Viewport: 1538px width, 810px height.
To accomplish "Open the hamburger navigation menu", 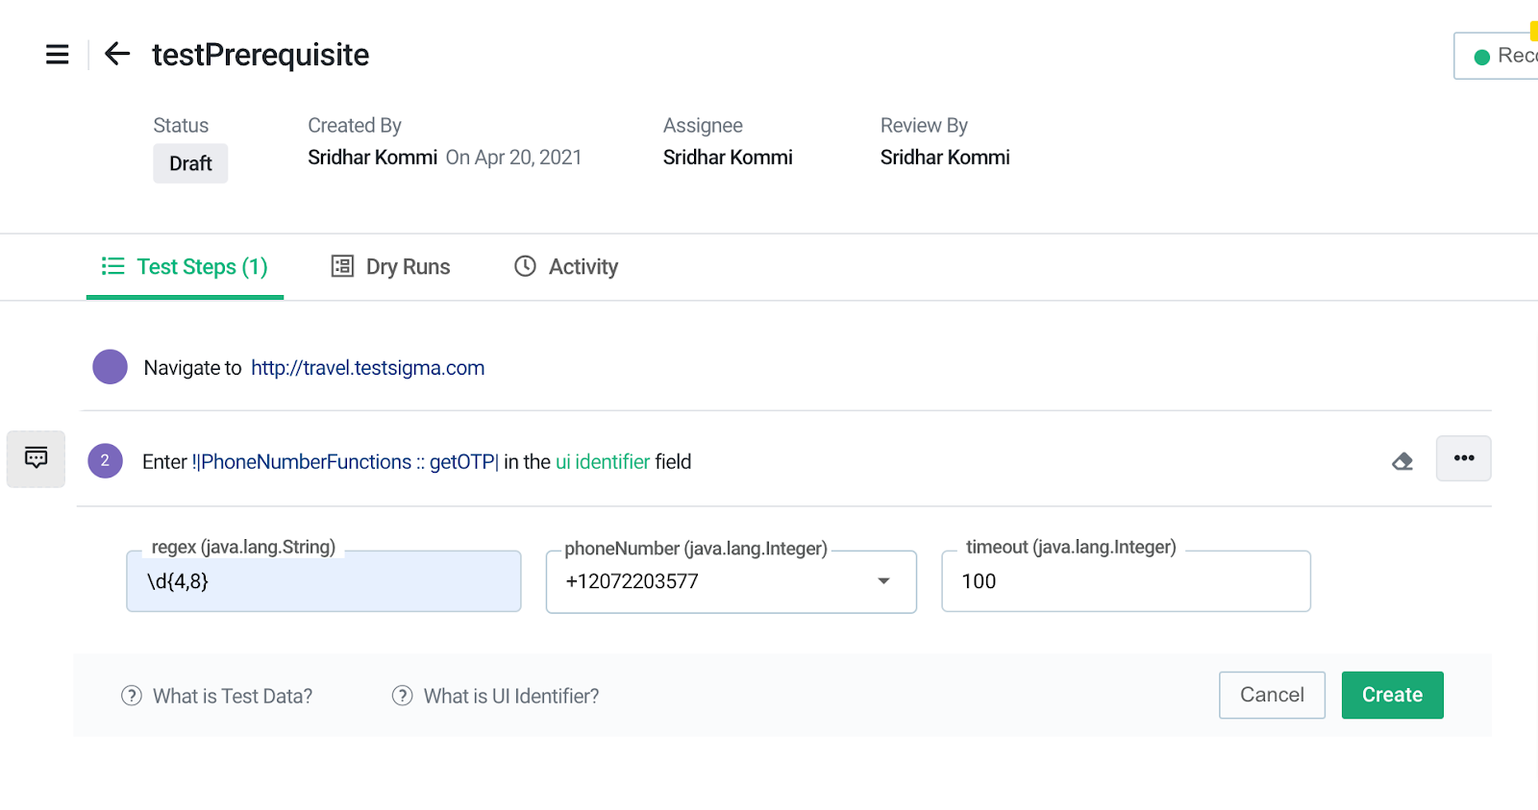I will 58,55.
